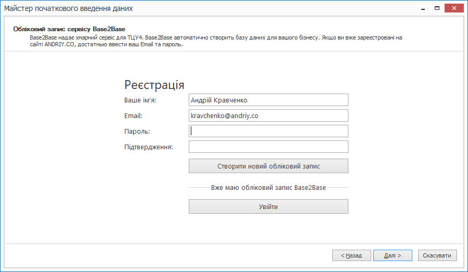
Task: Click the 'Обліковий запис сервісу Base2Base' header title
Action: pyautogui.click(x=70, y=29)
